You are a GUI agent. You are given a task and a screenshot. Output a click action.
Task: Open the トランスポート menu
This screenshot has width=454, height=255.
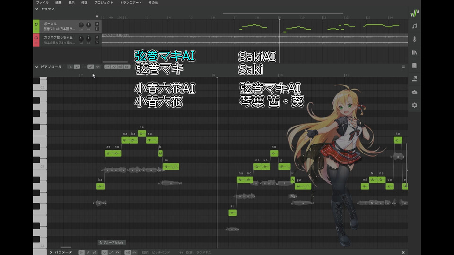[x=131, y=3]
